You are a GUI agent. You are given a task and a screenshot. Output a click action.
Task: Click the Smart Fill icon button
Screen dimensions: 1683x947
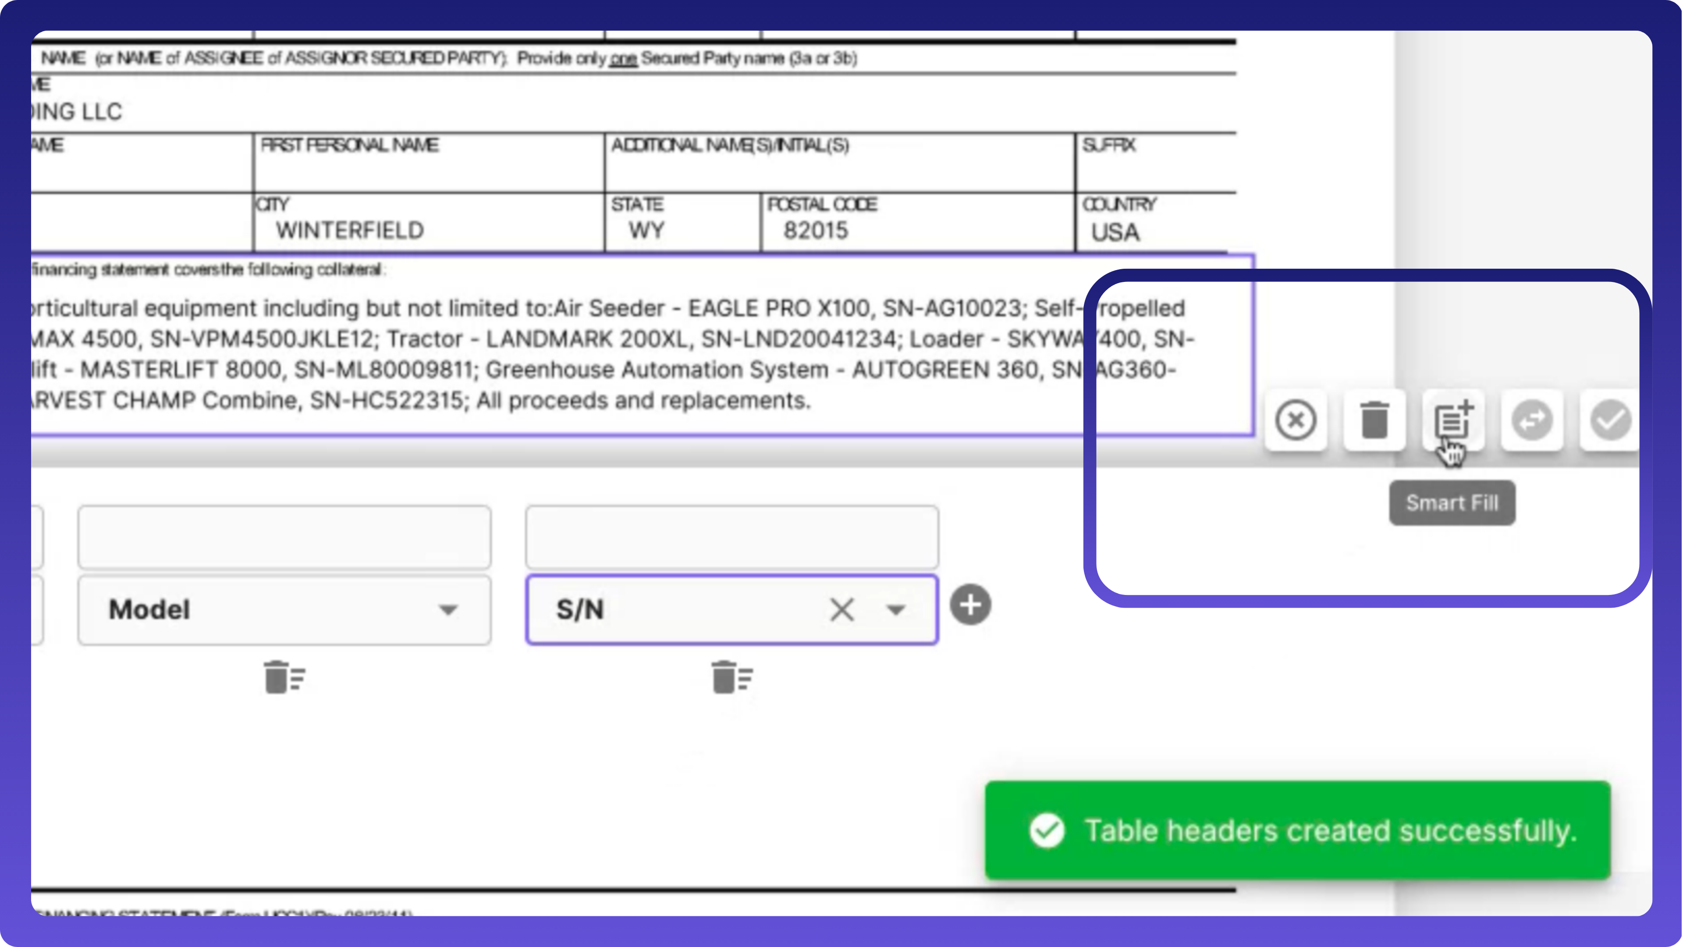coord(1453,420)
